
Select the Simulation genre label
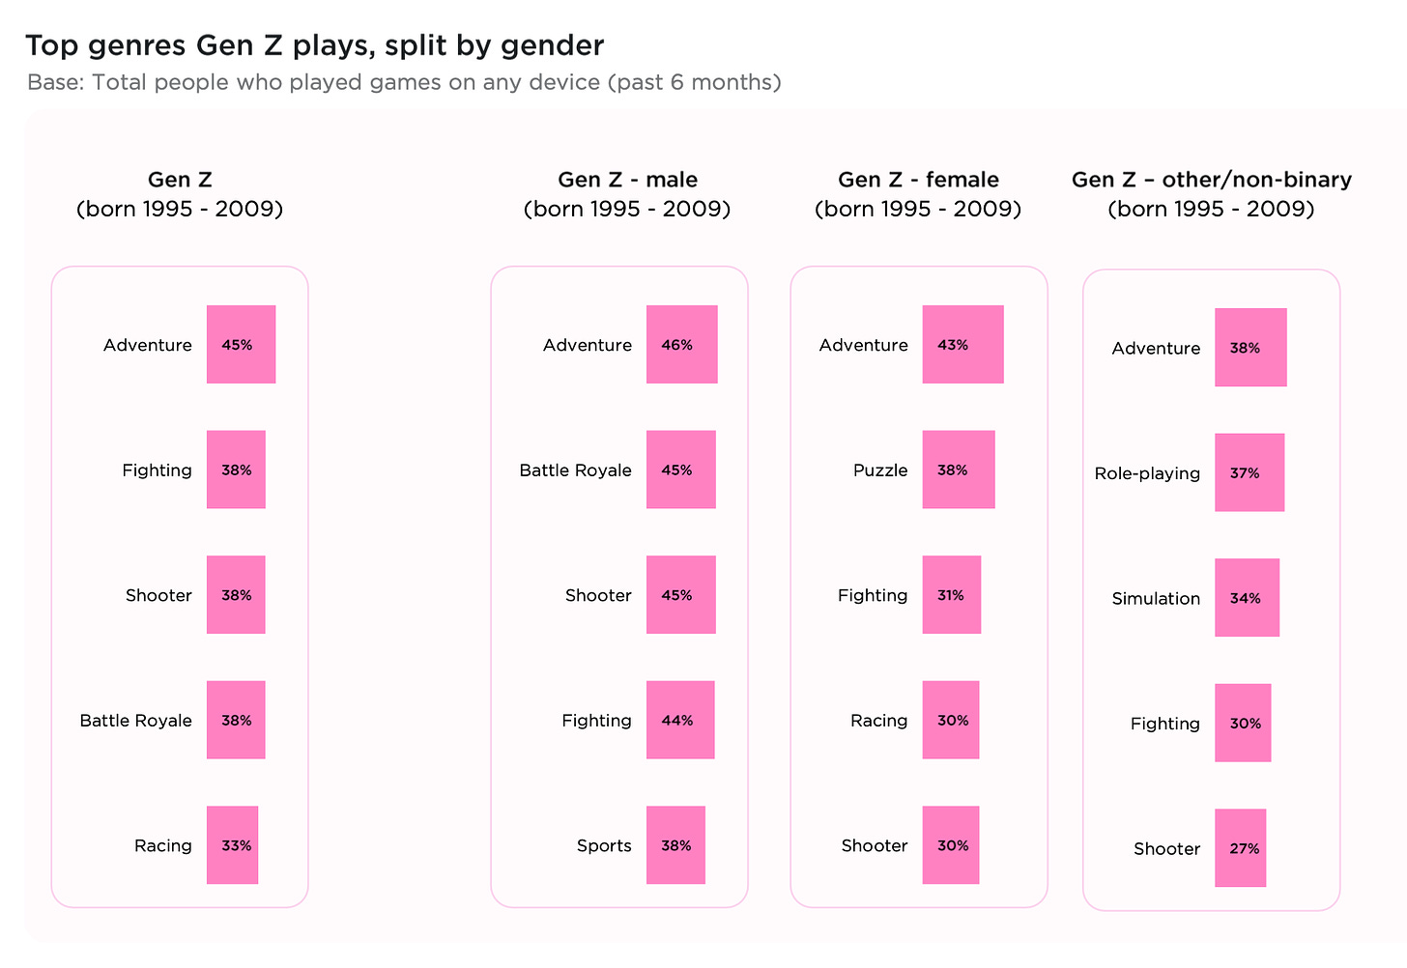pyautogui.click(x=1156, y=599)
